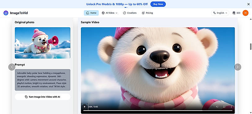252x114 pixels.
Task: Open the Pricing page
Action: [147, 13]
